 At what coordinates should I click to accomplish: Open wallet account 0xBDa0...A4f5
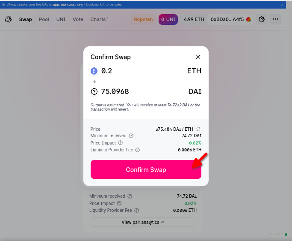pos(230,19)
